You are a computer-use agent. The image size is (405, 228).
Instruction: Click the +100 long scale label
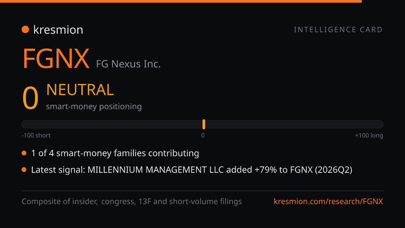tap(369, 135)
